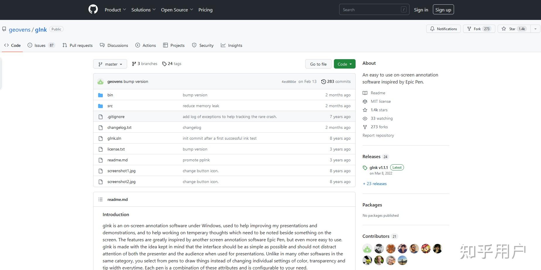The height and width of the screenshot is (270, 541).
Task: Open the Insights tab
Action: tap(231, 45)
